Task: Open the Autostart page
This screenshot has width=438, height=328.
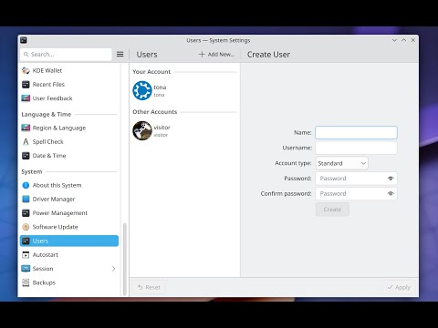Action: [69, 255]
